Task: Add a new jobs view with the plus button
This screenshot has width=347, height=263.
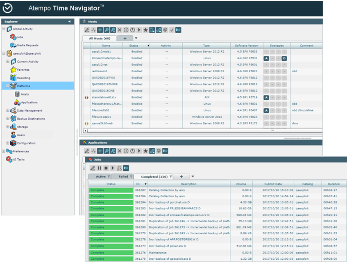Action: click(x=181, y=176)
